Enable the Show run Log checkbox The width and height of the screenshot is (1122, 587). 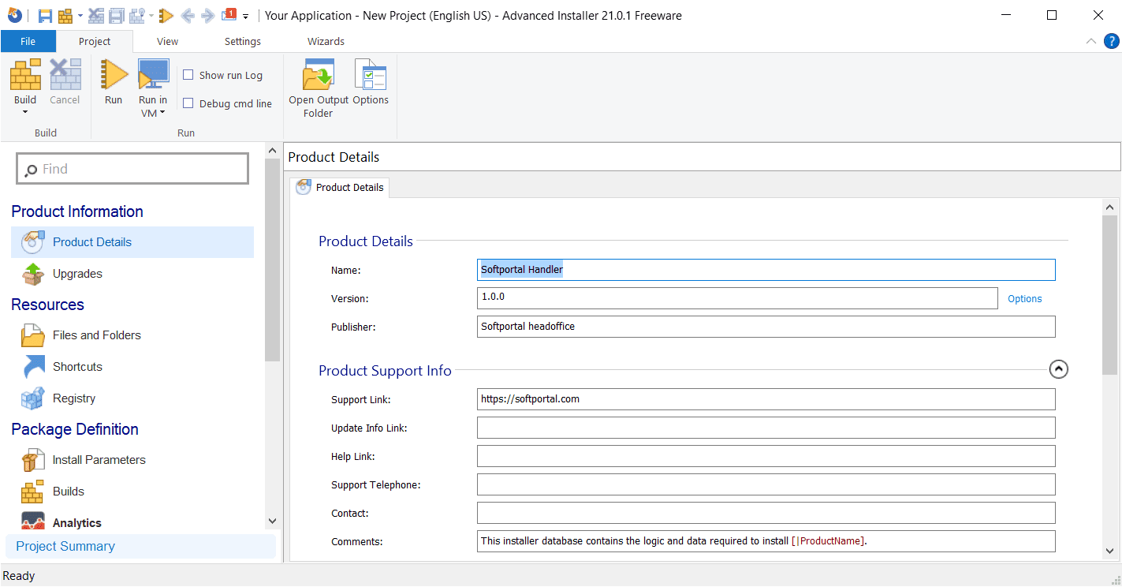click(188, 75)
